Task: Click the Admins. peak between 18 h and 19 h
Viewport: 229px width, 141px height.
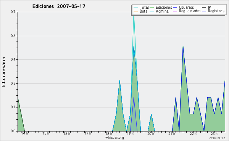Action: click(119, 81)
